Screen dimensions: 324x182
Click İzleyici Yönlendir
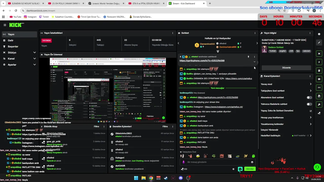[x=270, y=130]
